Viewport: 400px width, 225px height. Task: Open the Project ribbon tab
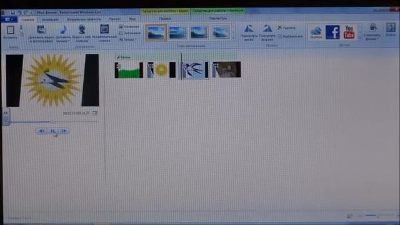(x=115, y=19)
